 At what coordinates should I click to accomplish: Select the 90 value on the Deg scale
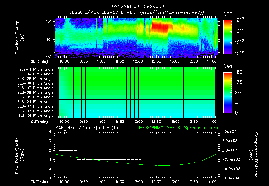(x=238, y=92)
